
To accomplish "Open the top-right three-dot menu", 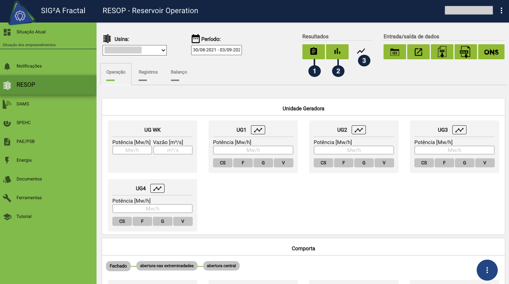I will [501, 11].
